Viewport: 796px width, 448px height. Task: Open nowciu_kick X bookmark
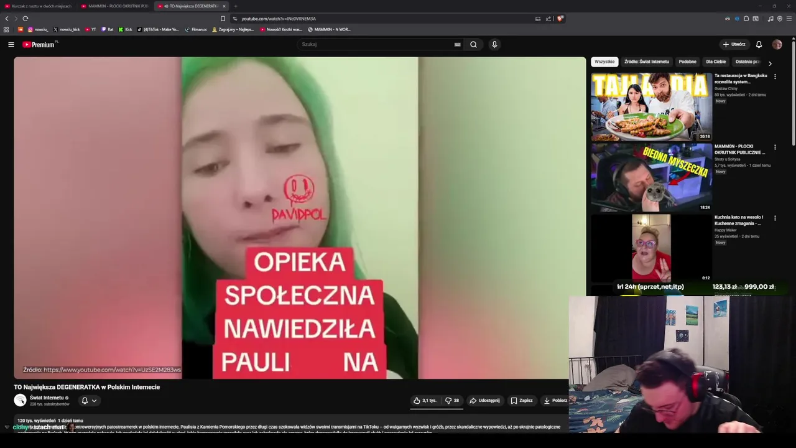[x=67, y=29]
